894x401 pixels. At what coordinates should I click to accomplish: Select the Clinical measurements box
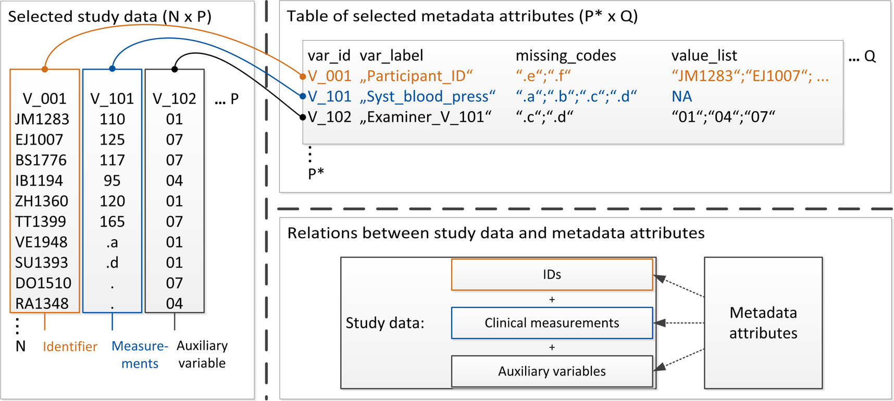click(x=552, y=323)
